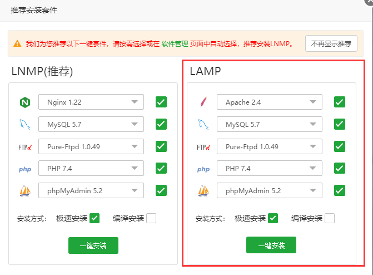Uncheck the Apache 2.4 checkbox

pos(340,102)
